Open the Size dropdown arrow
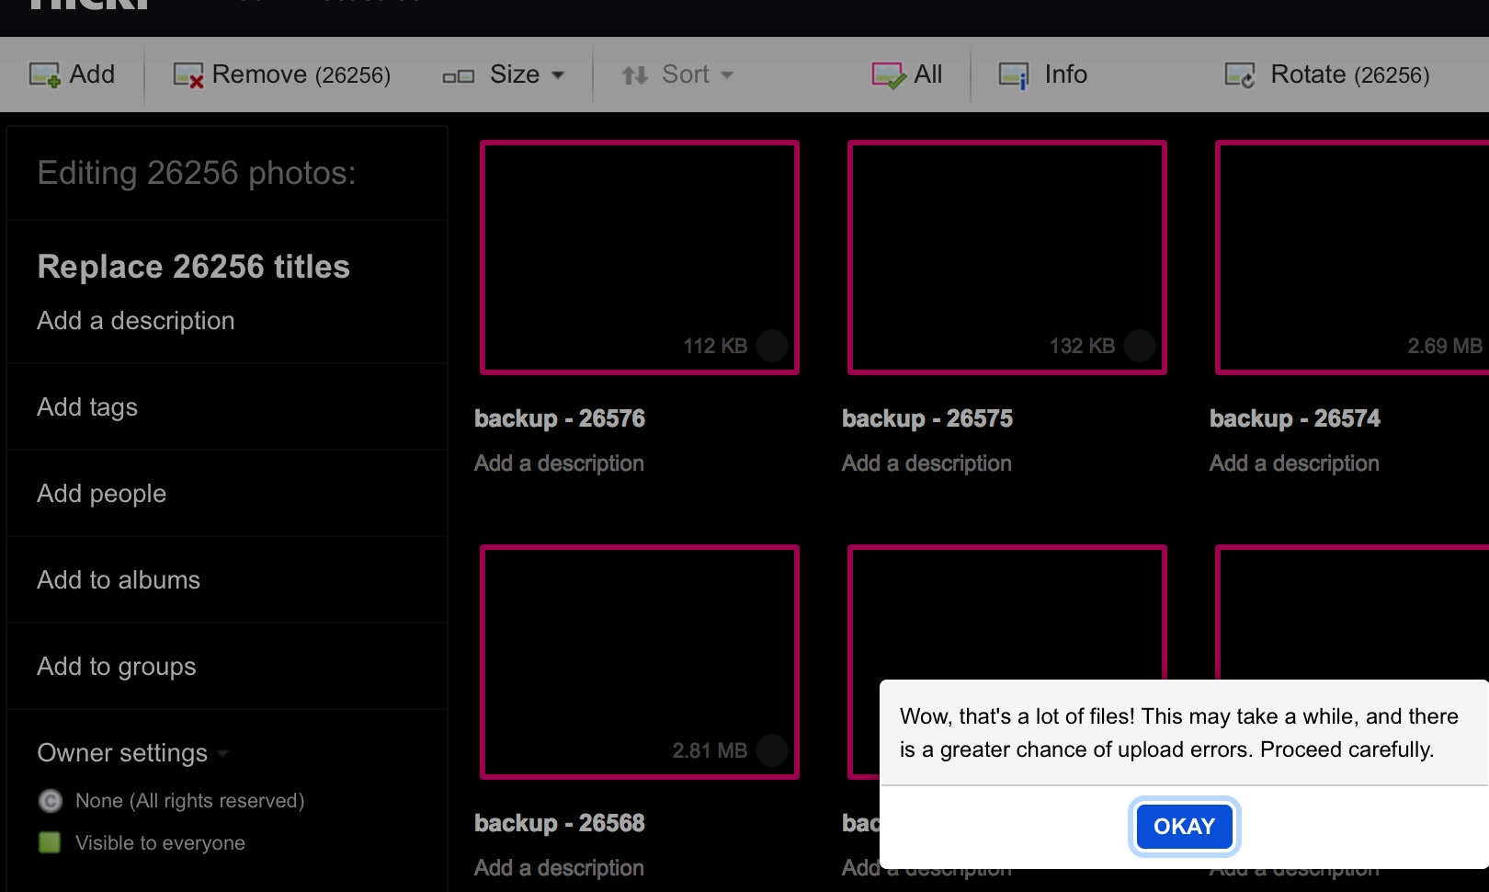 (x=558, y=75)
